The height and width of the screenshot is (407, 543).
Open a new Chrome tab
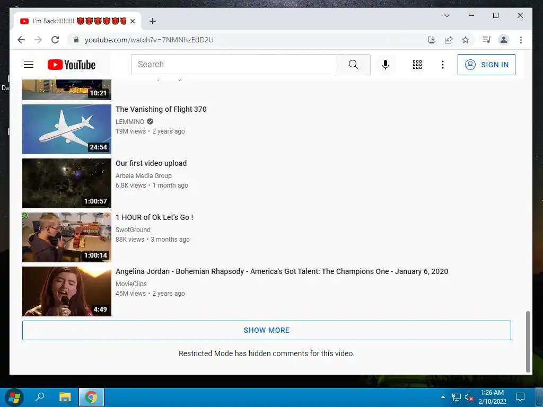152,21
